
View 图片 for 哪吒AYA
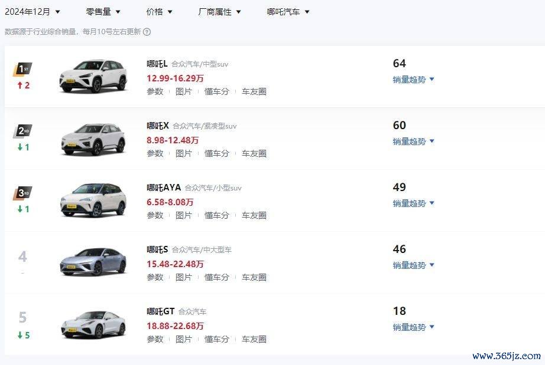tap(183, 215)
